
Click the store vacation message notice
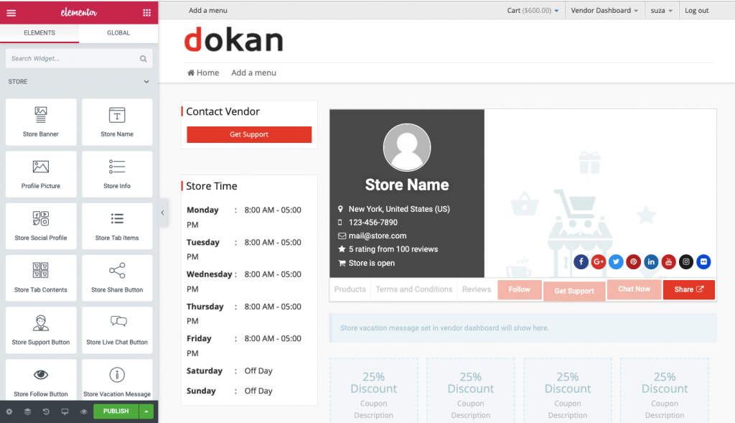click(x=523, y=327)
